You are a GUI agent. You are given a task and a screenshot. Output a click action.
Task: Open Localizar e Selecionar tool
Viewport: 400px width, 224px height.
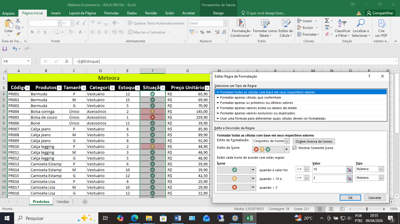coord(360,28)
